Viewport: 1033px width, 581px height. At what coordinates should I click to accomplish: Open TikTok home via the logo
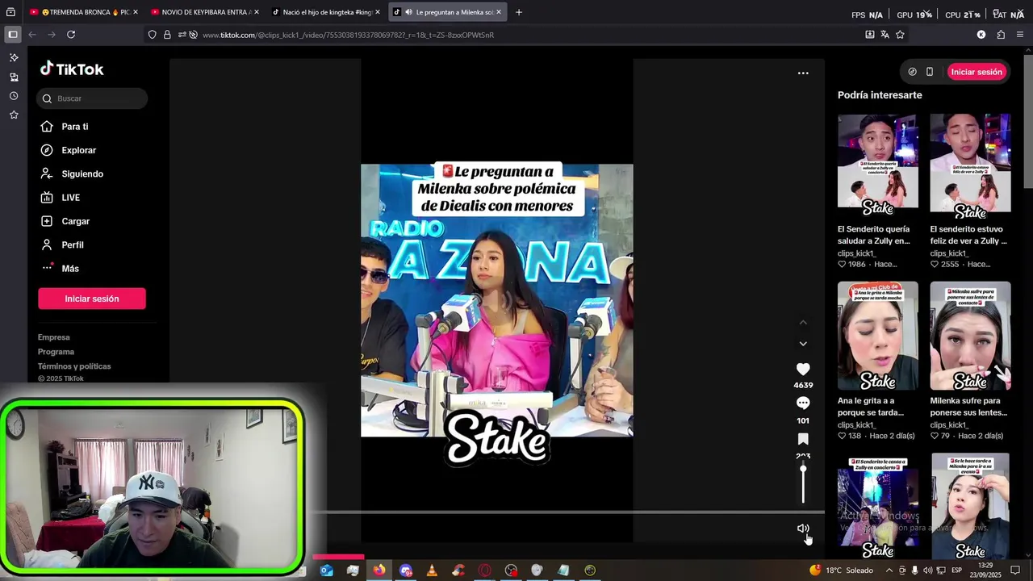[x=72, y=69]
